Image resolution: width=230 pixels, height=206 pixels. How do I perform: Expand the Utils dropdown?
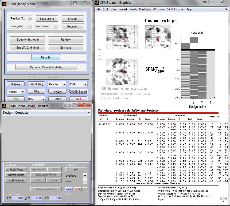(36, 99)
